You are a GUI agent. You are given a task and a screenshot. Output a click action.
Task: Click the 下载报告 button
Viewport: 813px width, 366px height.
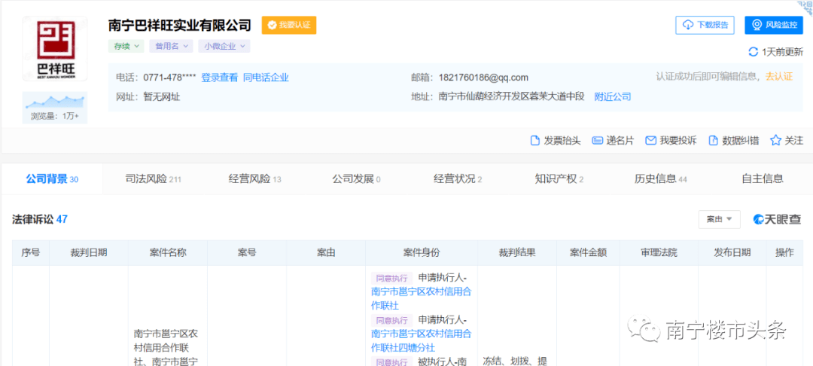click(705, 25)
